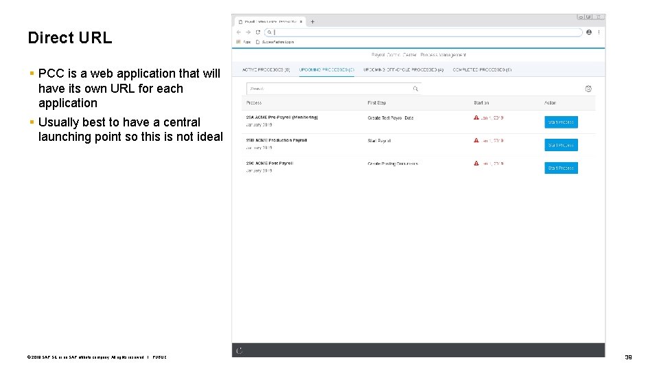Reload the page with the refresh icon
The height and width of the screenshot is (371, 659).
coord(258,32)
